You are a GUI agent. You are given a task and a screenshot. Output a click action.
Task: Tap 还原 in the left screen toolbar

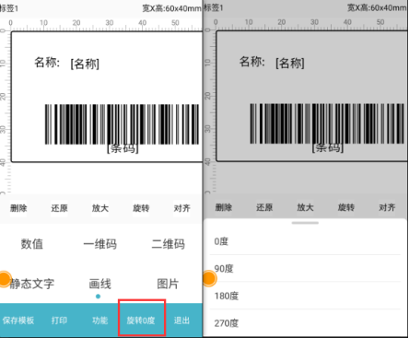point(59,208)
